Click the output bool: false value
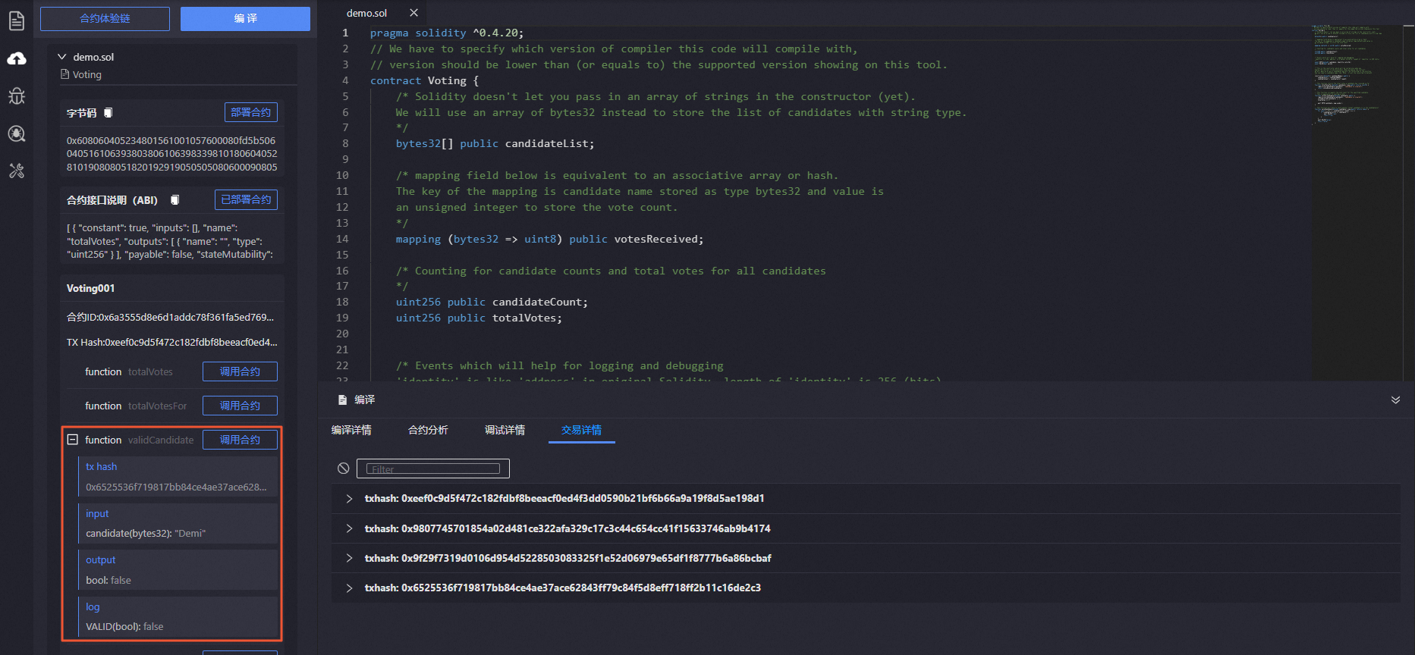This screenshot has width=1415, height=655. pyautogui.click(x=108, y=580)
